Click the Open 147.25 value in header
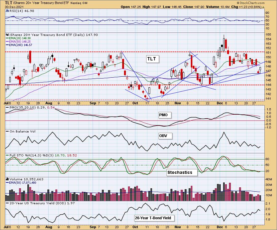The width and height of the screenshot is (277, 230). tap(131, 7)
